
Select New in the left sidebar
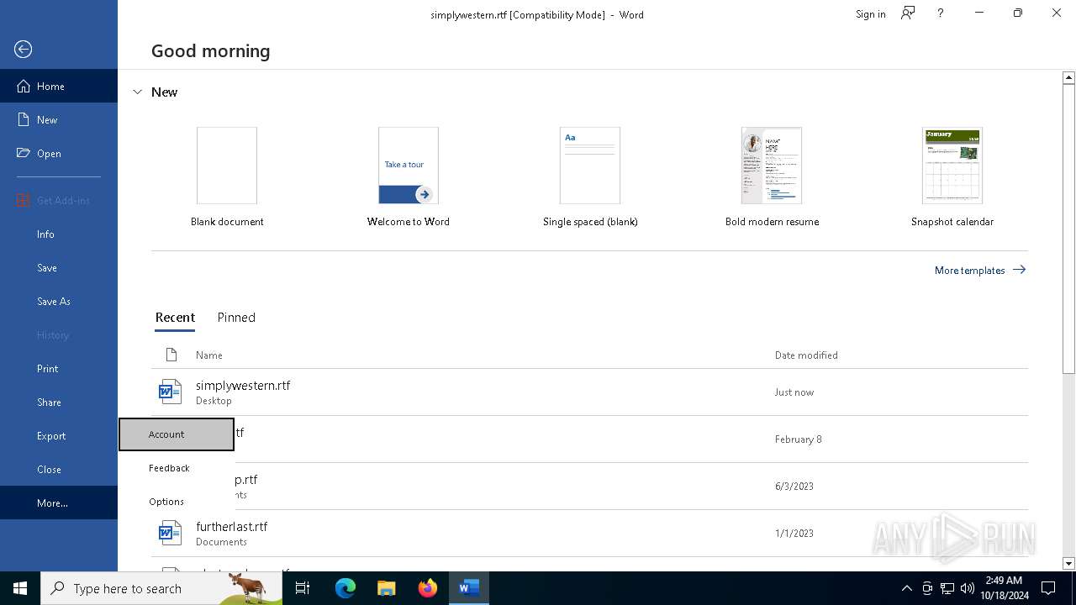(59, 119)
